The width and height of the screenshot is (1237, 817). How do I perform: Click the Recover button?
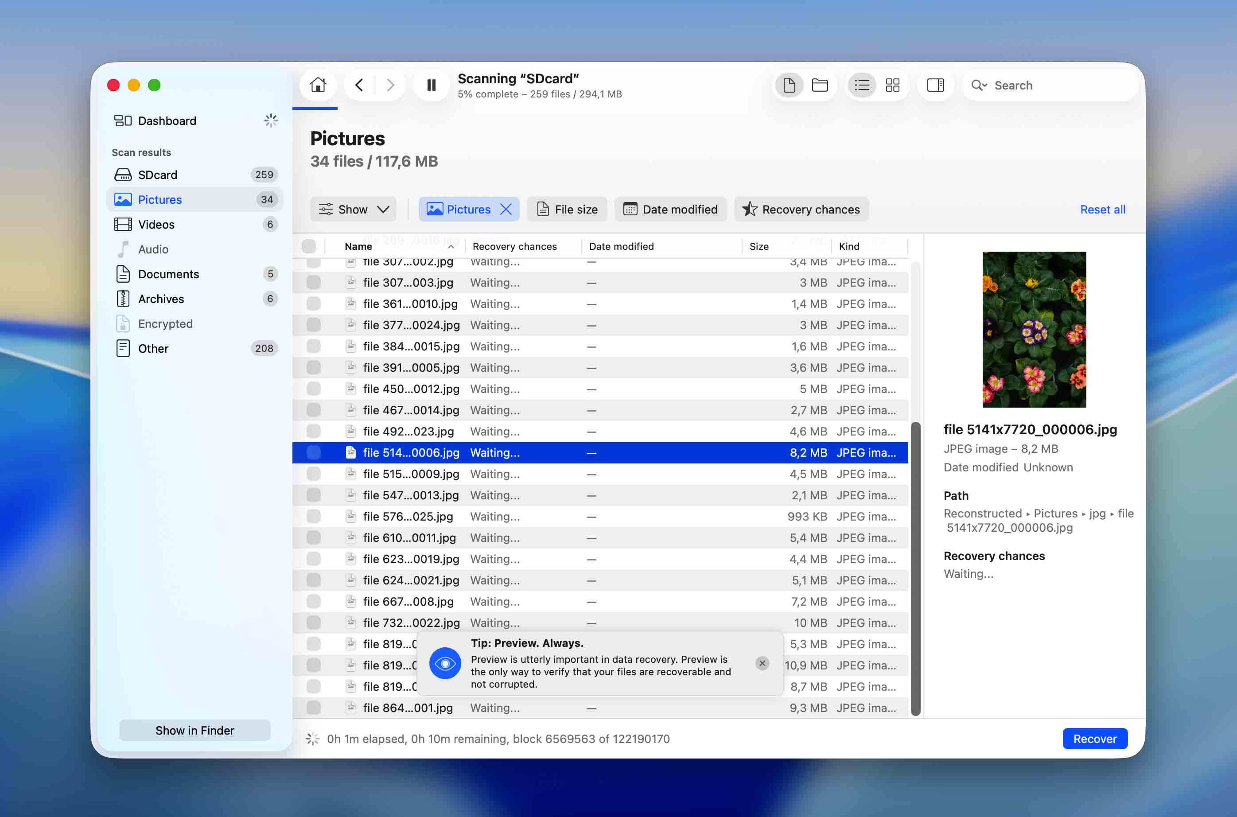pos(1095,739)
